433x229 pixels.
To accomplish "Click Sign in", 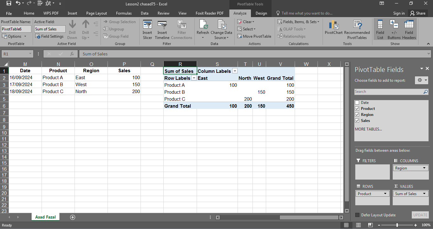I will [x=399, y=13].
